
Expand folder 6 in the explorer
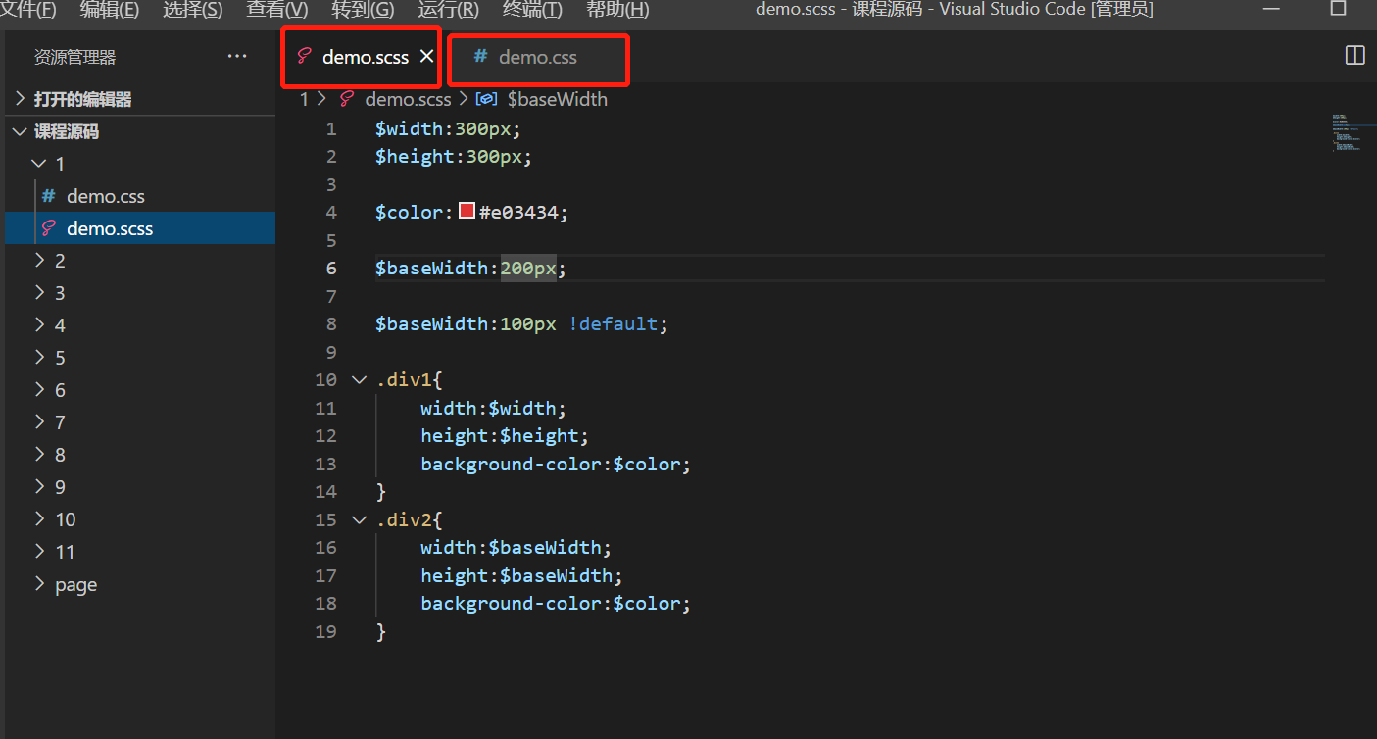pos(39,390)
